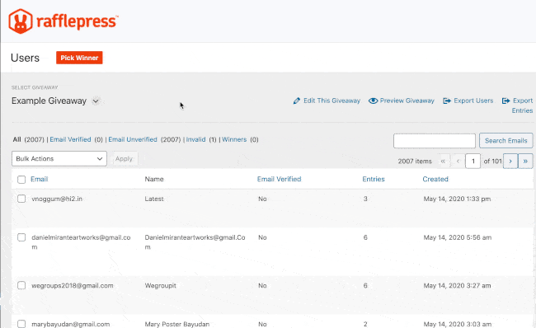
Task: Click the marybayudan@gmail.com email cell
Action: (x=70, y=324)
